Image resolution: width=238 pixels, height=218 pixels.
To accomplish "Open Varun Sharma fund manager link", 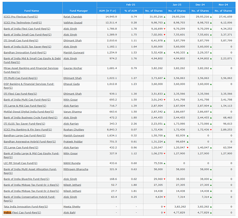I will 72,112.
